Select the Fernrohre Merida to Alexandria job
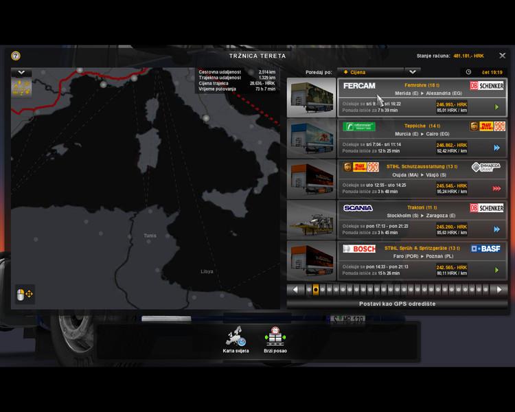The image size is (515, 412). [422, 97]
